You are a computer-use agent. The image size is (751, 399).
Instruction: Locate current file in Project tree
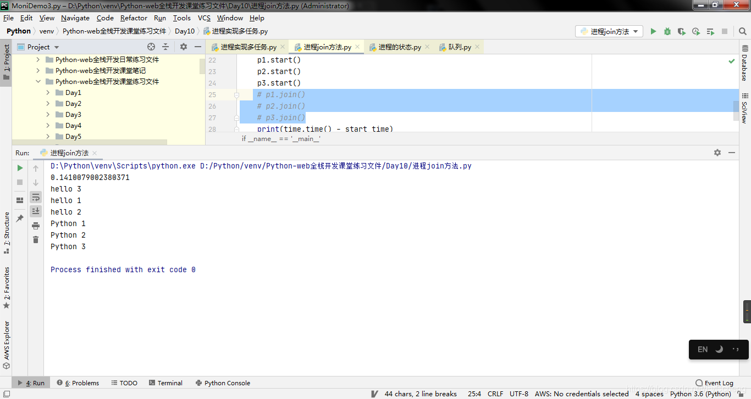click(151, 47)
